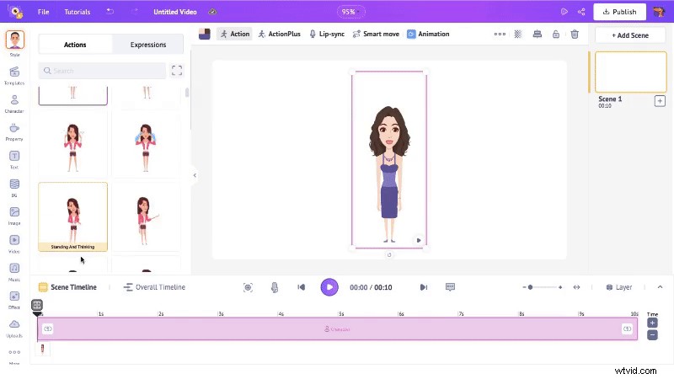Toggle the Layer timeline view

coord(619,287)
